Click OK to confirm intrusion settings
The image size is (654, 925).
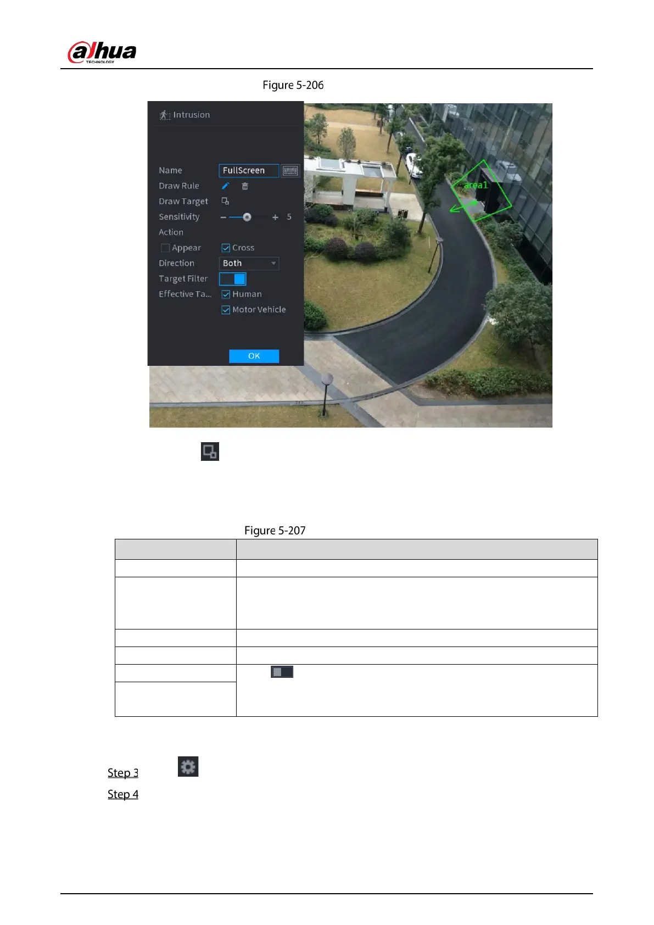(x=254, y=356)
